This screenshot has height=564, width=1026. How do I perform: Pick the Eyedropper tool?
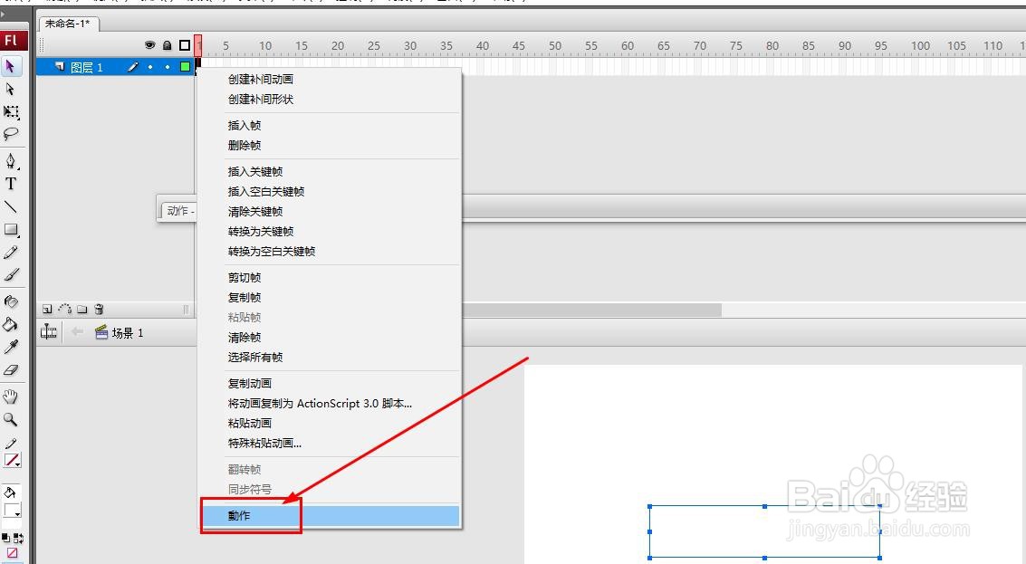tap(11, 347)
